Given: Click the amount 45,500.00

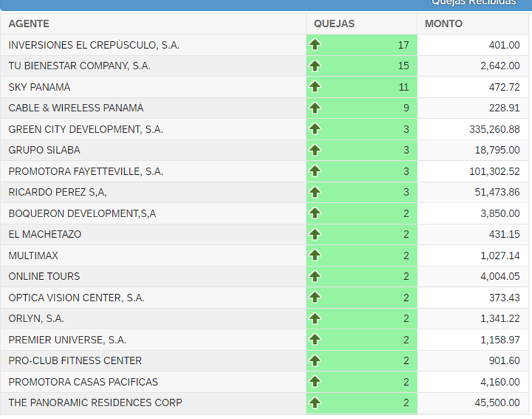Looking at the screenshot, I should [497, 403].
